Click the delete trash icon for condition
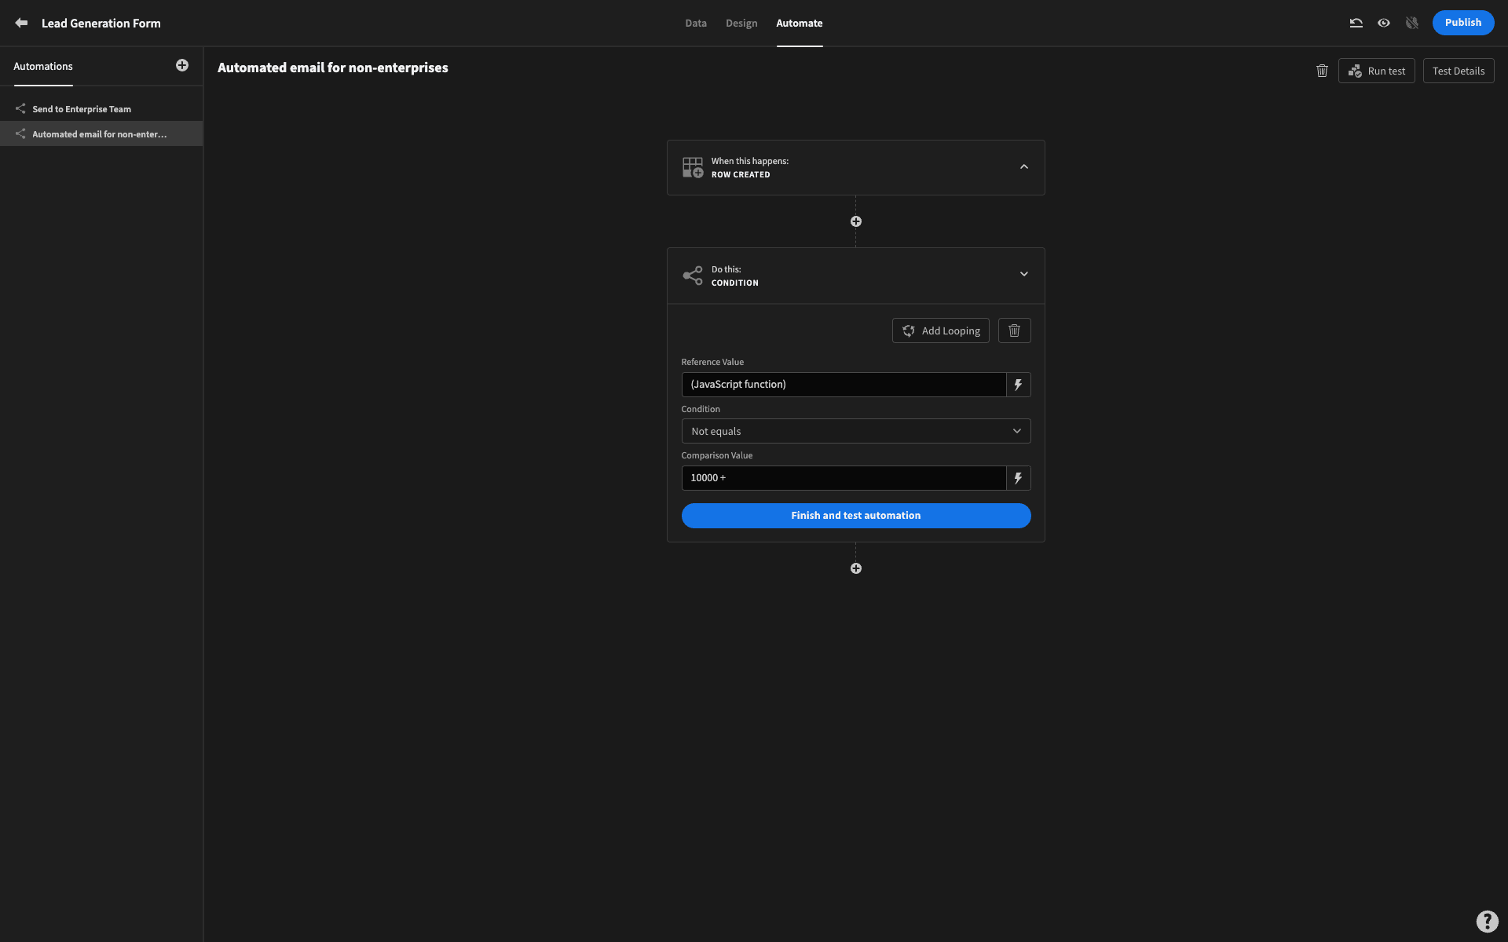Screen dimensions: 1508x942 pyautogui.click(x=1013, y=330)
